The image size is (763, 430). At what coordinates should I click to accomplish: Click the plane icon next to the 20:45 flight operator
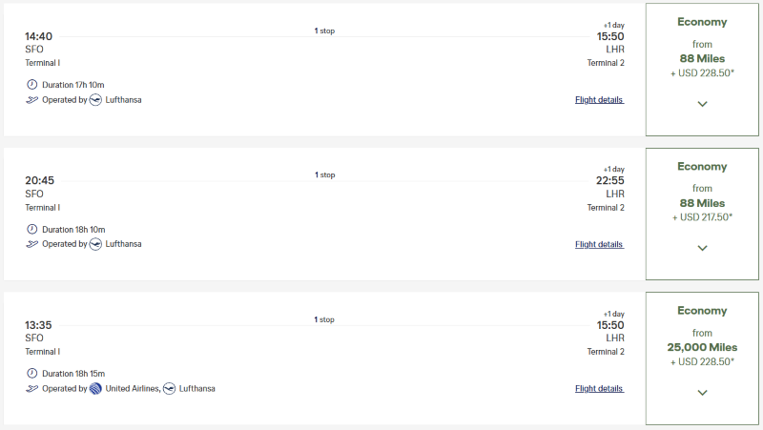(32, 244)
